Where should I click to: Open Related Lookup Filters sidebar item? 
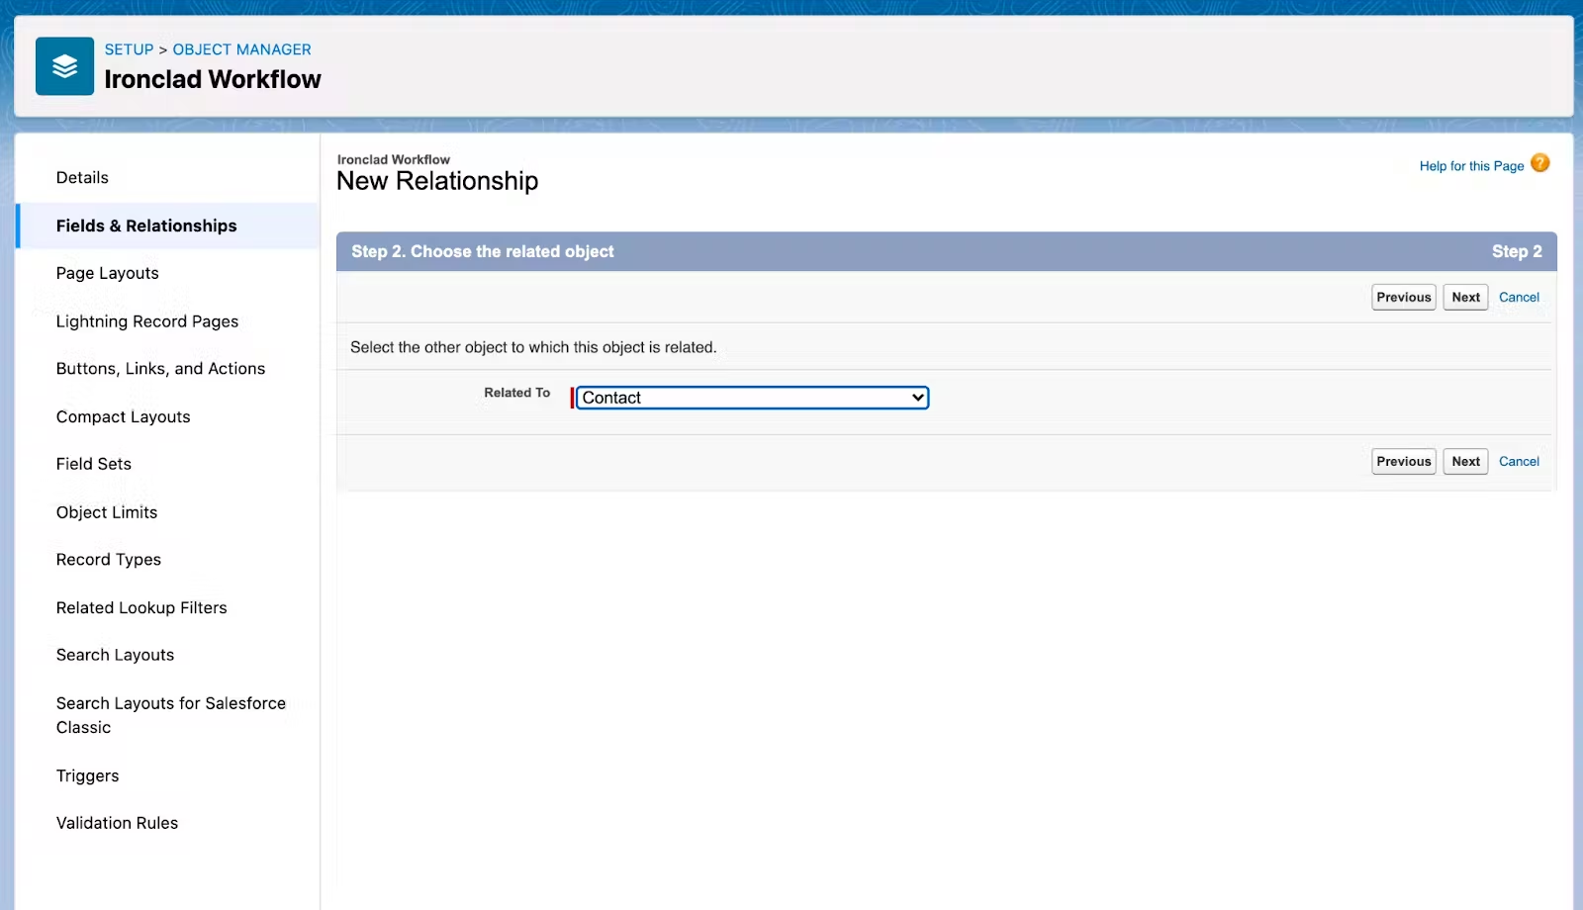(141, 608)
